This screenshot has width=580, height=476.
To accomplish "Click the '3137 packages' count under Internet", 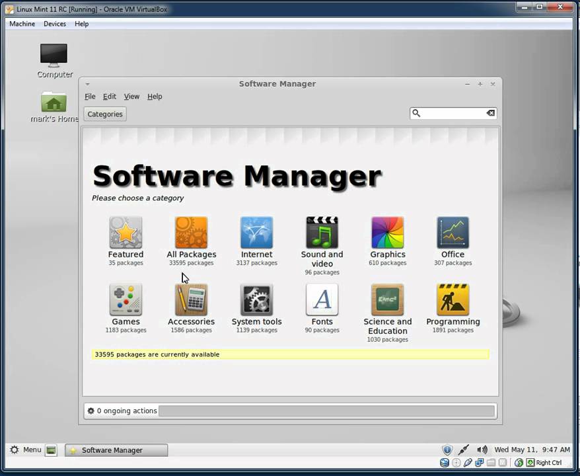I will point(257,263).
